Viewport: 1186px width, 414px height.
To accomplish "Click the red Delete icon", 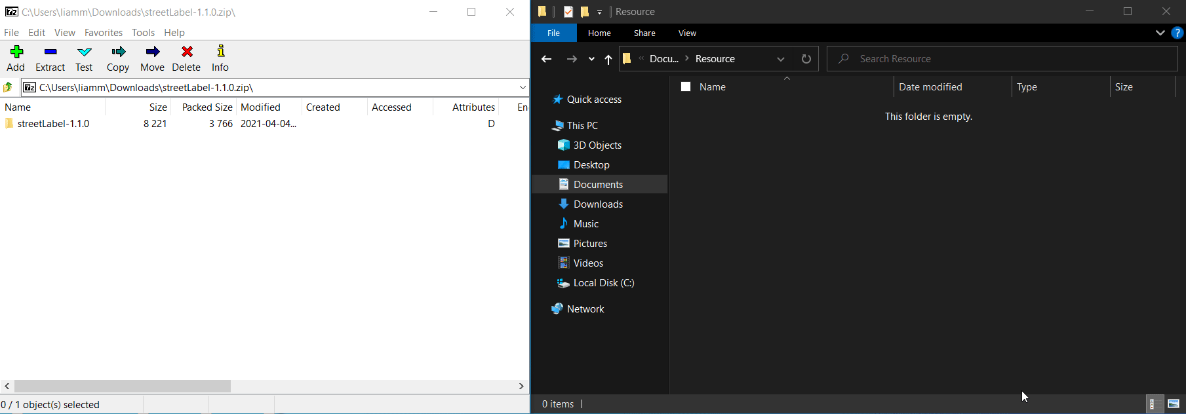I will point(187,58).
